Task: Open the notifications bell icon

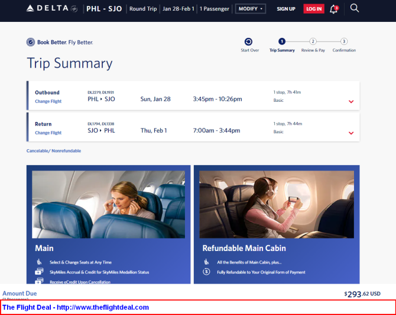Action: [333, 9]
